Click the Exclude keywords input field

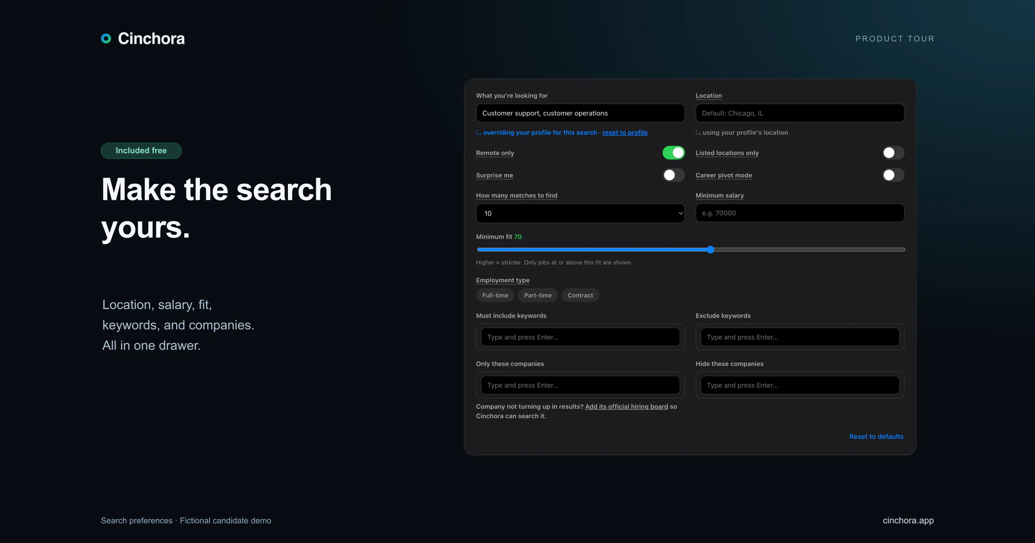coord(800,337)
